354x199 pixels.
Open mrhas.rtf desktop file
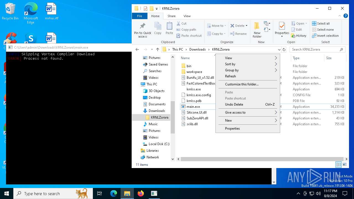tap(51, 11)
